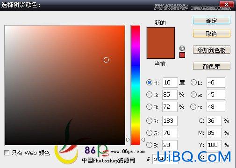The image size is (236, 168).
Task: Select the B brightness radio button
Action: tap(149, 107)
